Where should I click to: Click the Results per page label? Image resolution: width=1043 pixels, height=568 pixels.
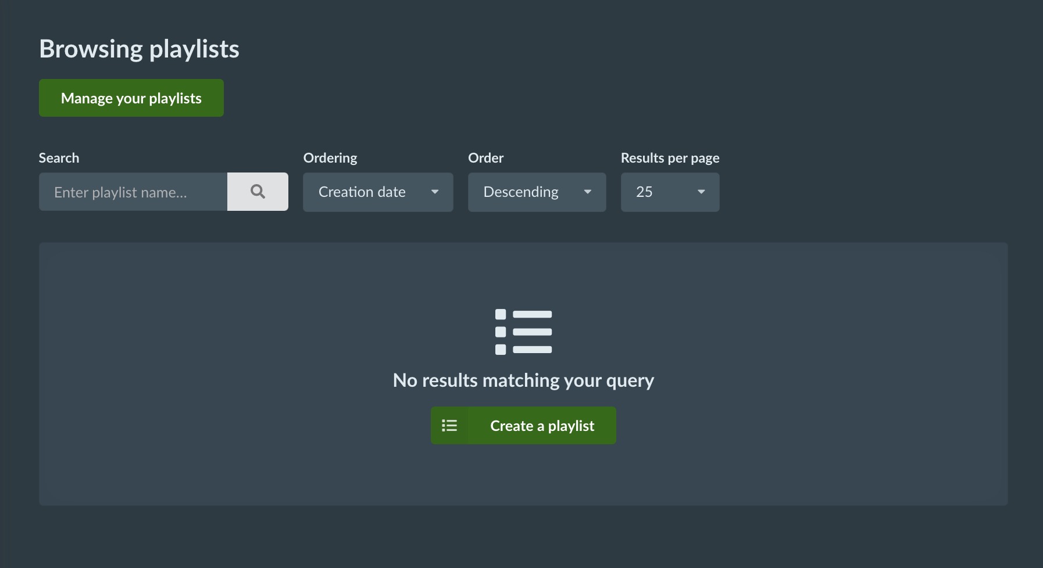click(670, 158)
